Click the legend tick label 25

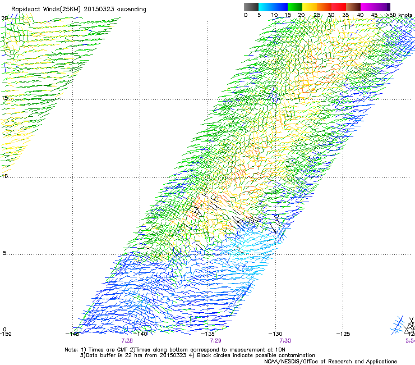pos(317,15)
